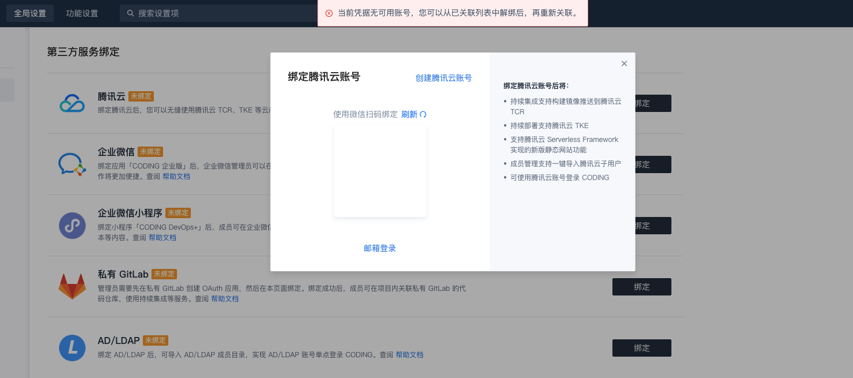Click the search magnifier icon

131,13
